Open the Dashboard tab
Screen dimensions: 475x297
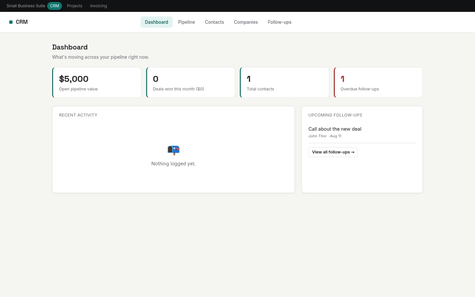(x=156, y=22)
